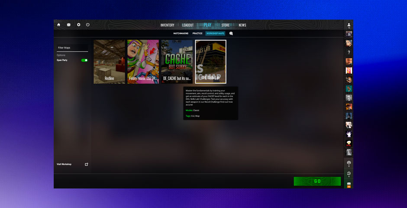The height and width of the screenshot is (208, 407).
Task: Toggle the Open Party switch
Action: click(84, 60)
